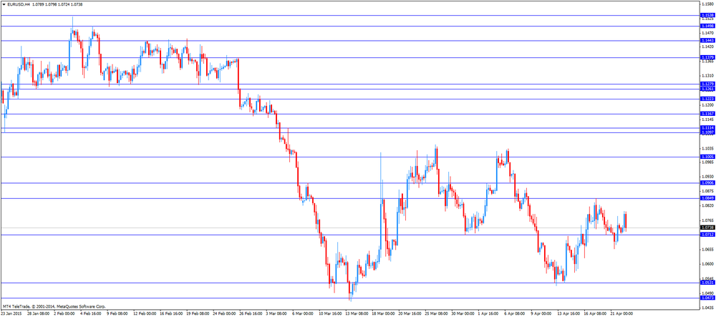Click the 1.1580 price scale value

pyautogui.click(x=708, y=4)
